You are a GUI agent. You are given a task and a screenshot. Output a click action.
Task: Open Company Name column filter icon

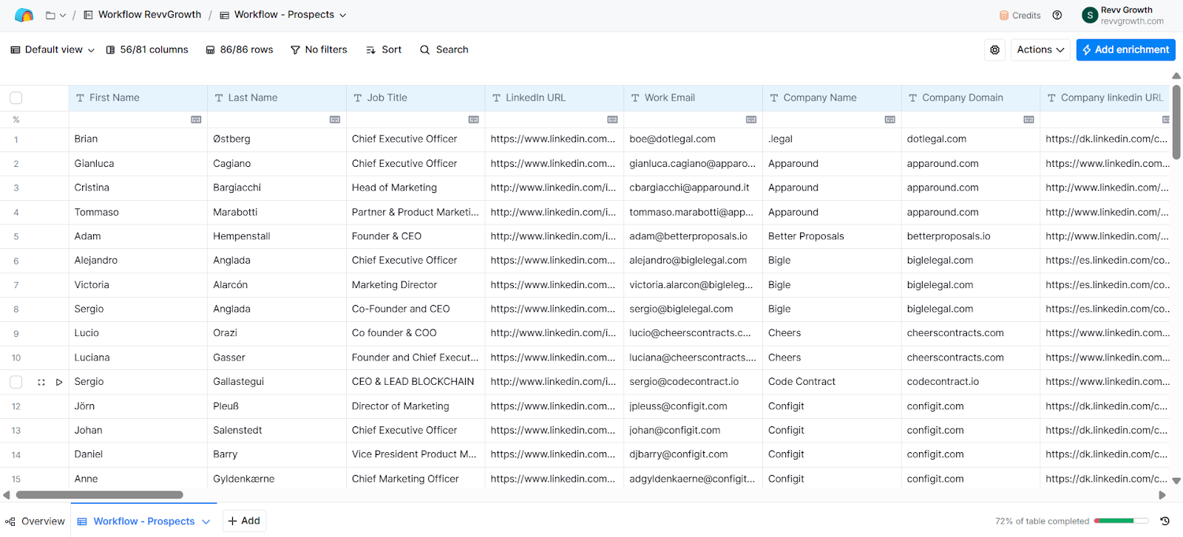[x=890, y=120]
